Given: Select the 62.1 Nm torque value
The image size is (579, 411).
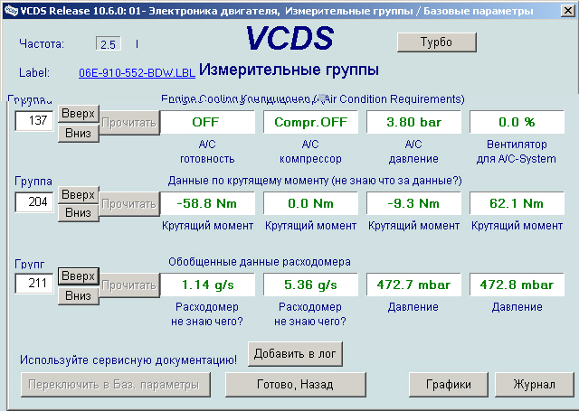Looking at the screenshot, I should (x=517, y=203).
